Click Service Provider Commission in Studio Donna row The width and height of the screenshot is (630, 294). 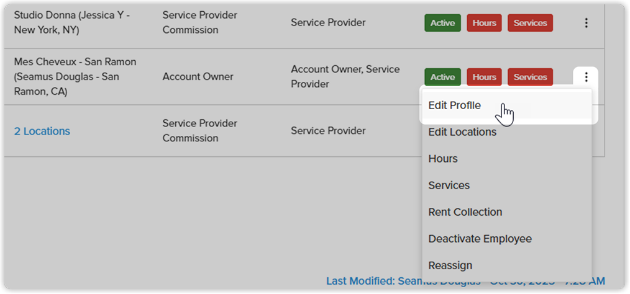coord(199,22)
